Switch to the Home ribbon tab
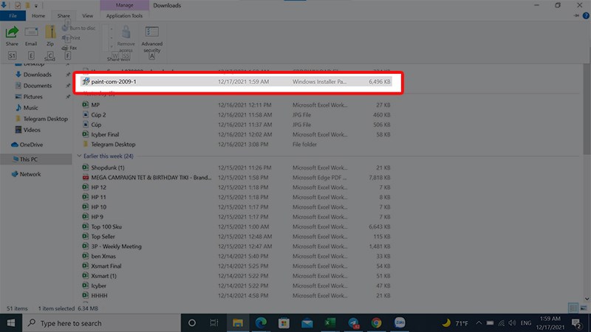Screen dimensions: 591x332 coord(38,15)
